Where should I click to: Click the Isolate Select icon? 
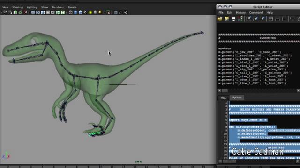tap(108, 13)
